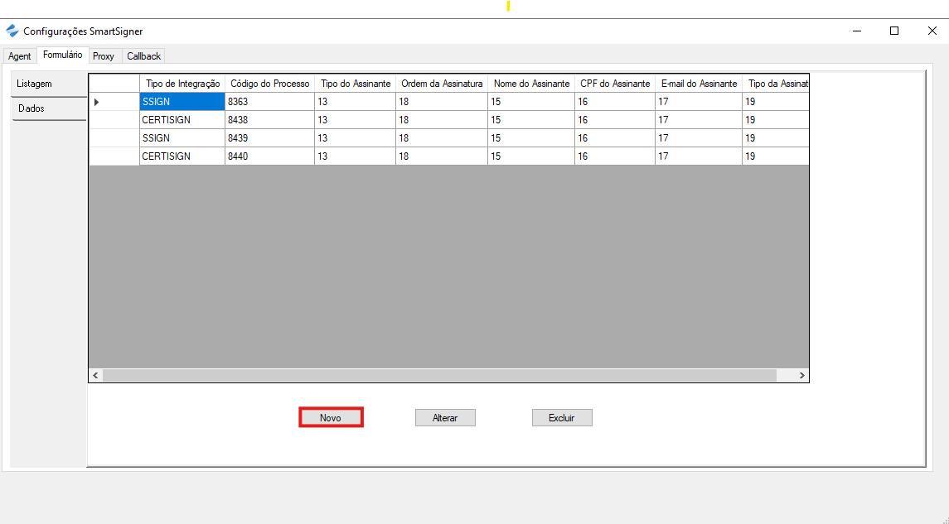
Task: Select the SSIGN cell in the third row
Action: click(182, 138)
